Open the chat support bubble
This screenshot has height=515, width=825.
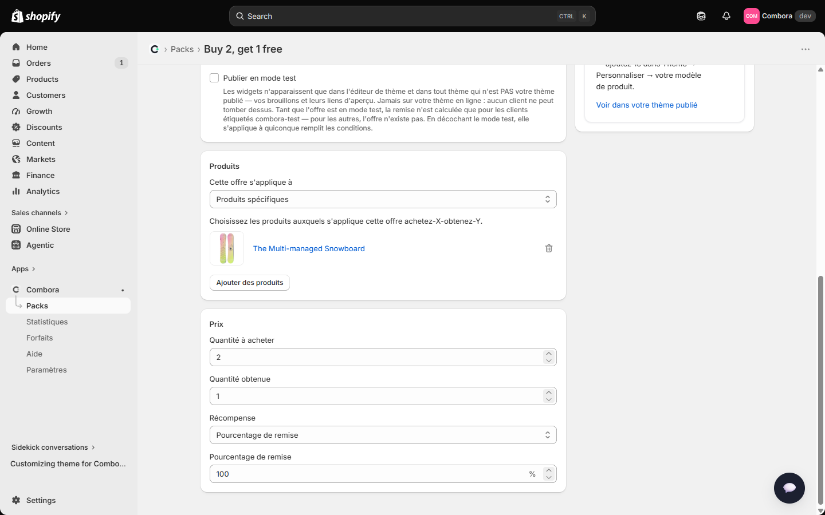789,488
